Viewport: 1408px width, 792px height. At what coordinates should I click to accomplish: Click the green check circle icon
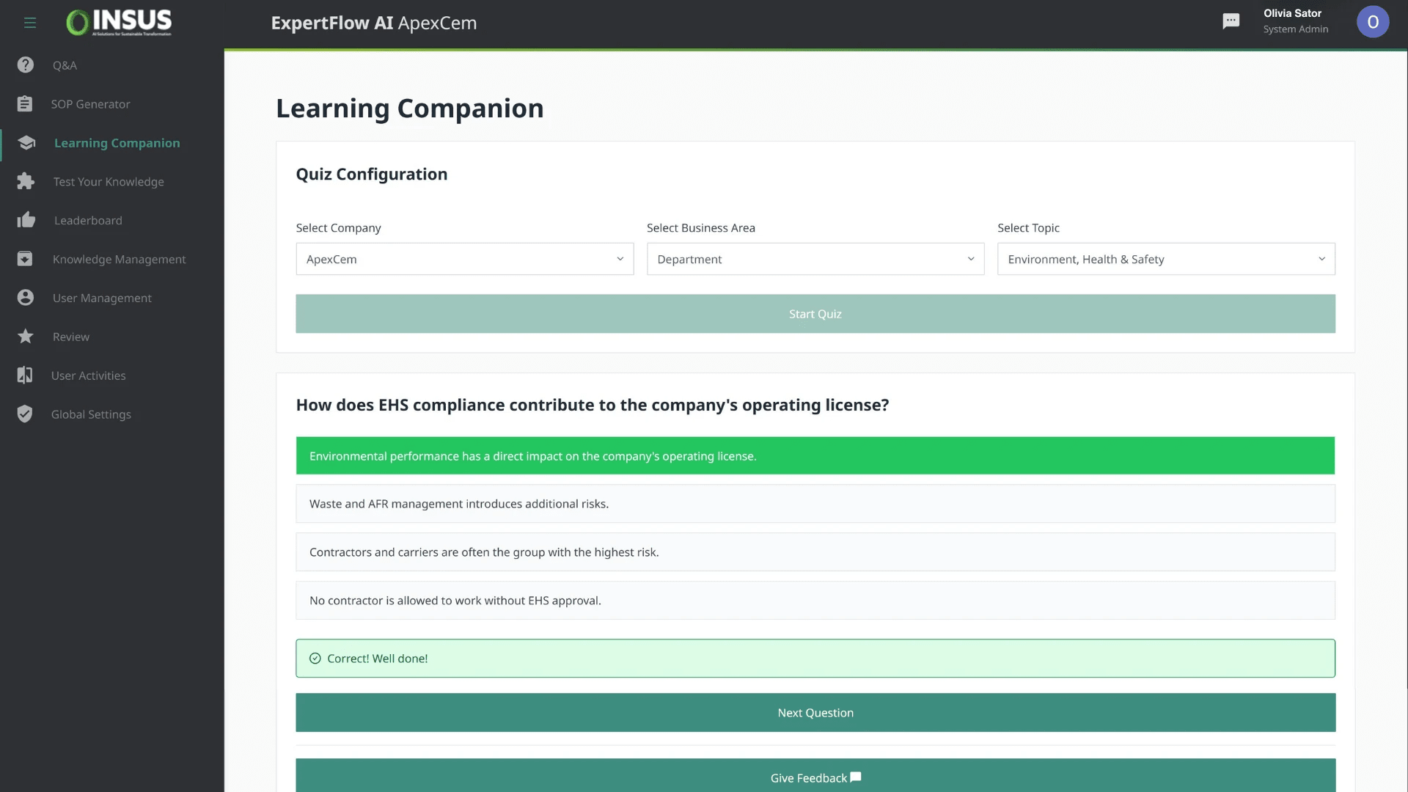[315, 659]
